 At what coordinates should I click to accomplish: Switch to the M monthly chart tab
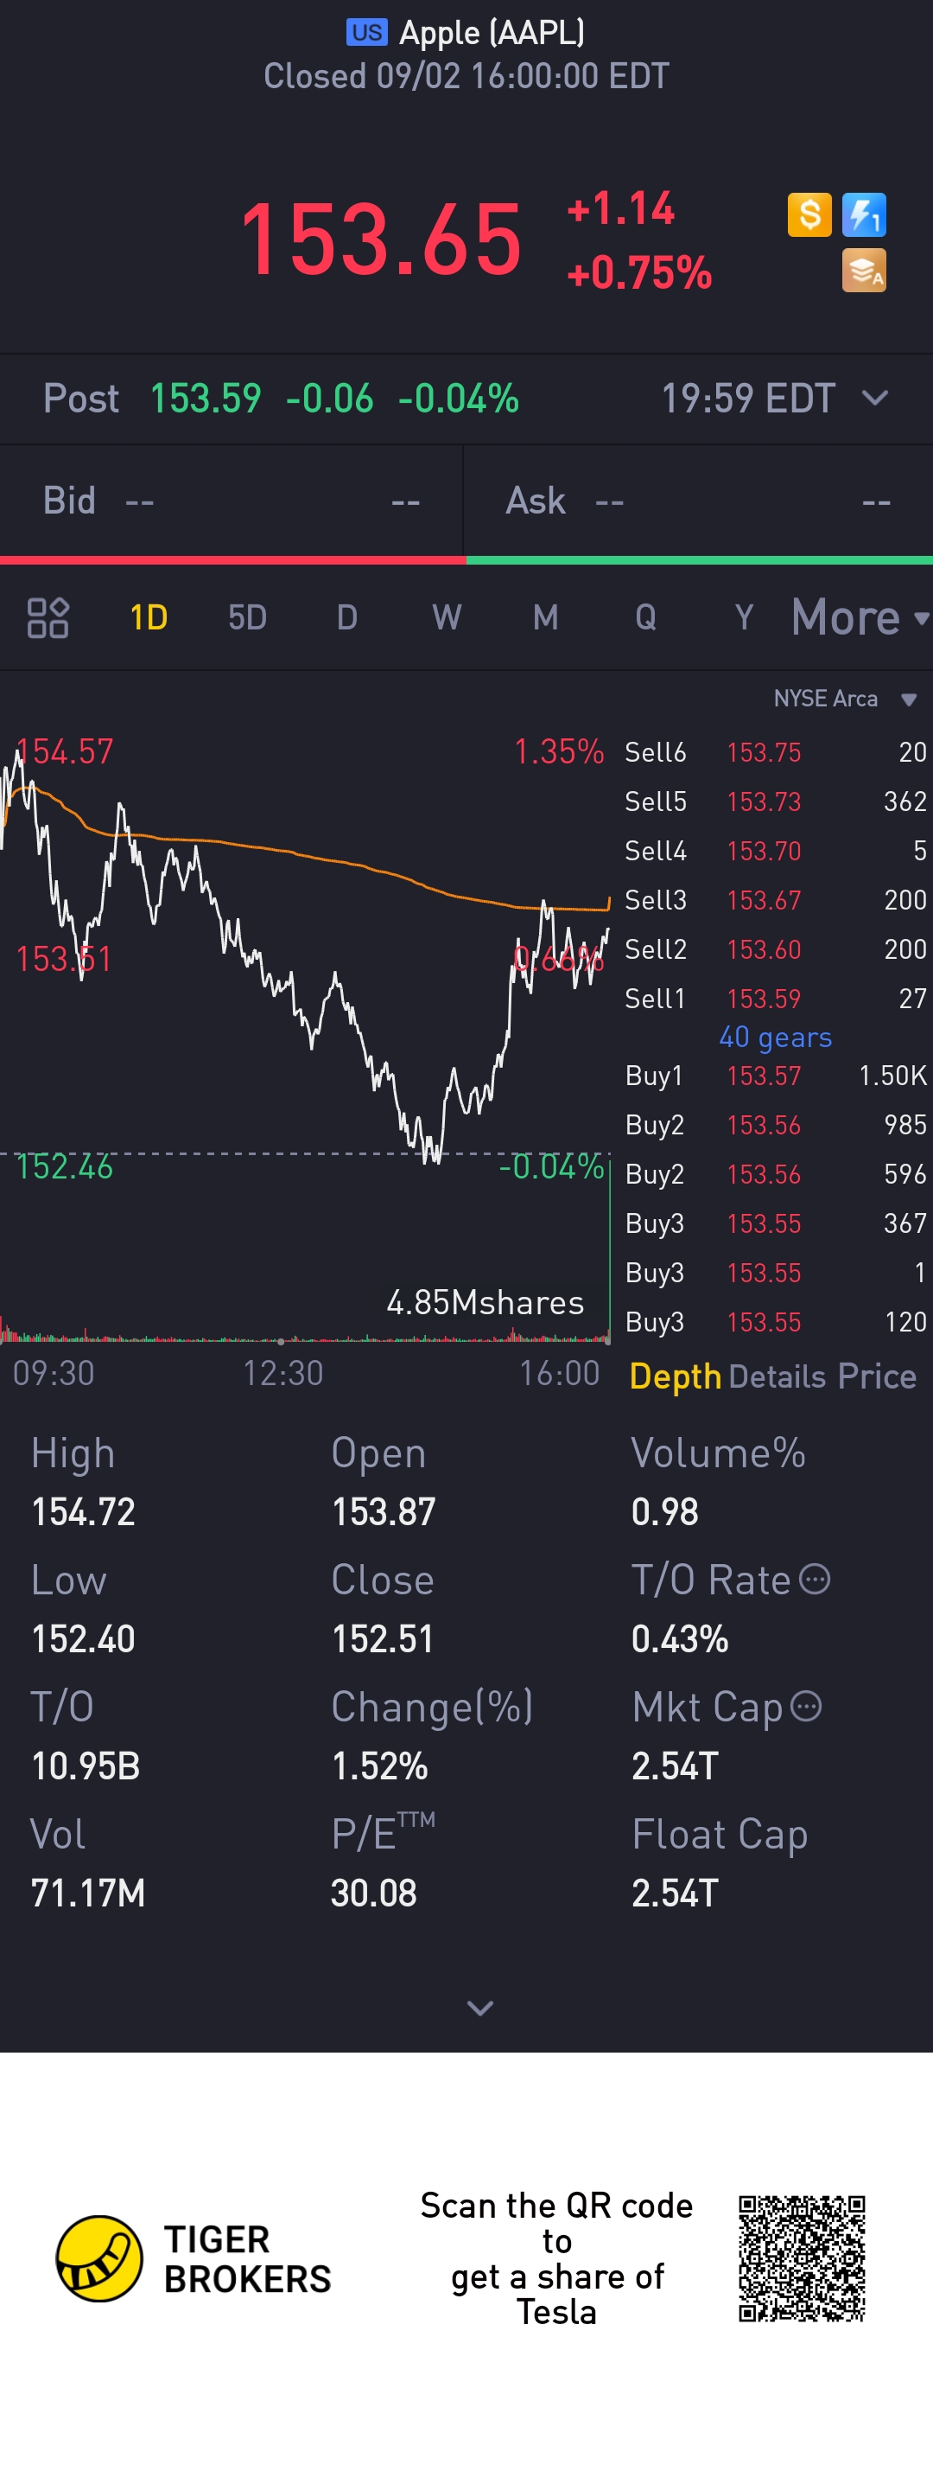point(546,617)
